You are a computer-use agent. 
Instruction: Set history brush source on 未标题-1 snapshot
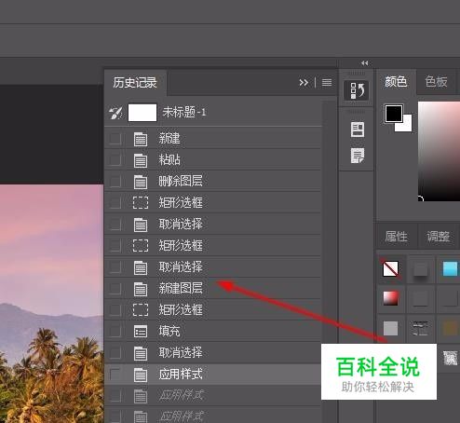[x=115, y=113]
